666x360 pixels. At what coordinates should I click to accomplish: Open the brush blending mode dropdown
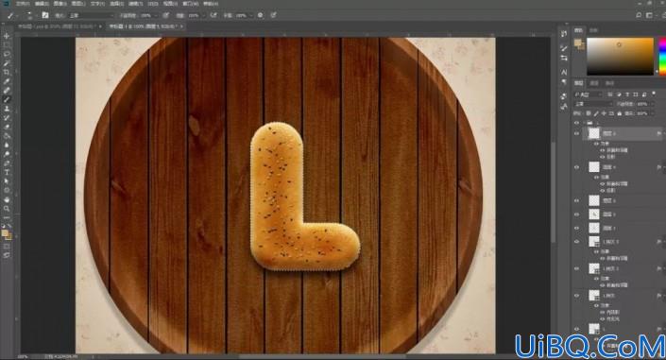point(91,15)
